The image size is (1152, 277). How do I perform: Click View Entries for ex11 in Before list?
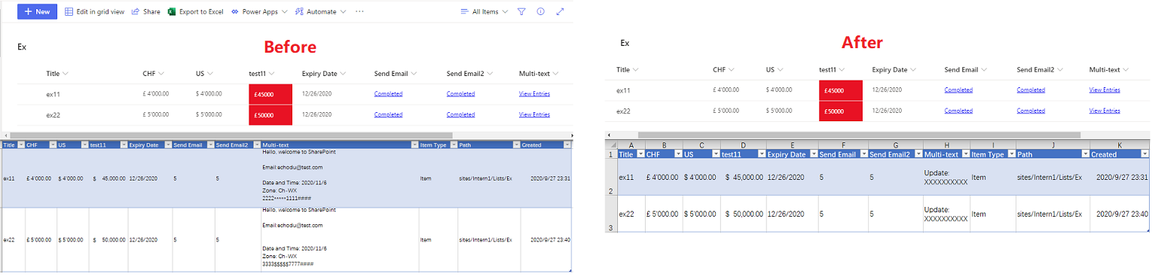(x=534, y=94)
